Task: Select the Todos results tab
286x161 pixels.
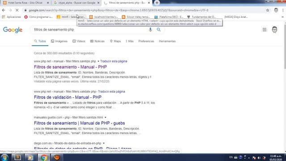Action: (x=40, y=41)
